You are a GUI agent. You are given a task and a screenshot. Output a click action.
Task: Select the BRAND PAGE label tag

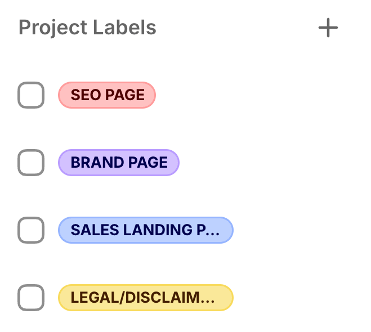119,163
